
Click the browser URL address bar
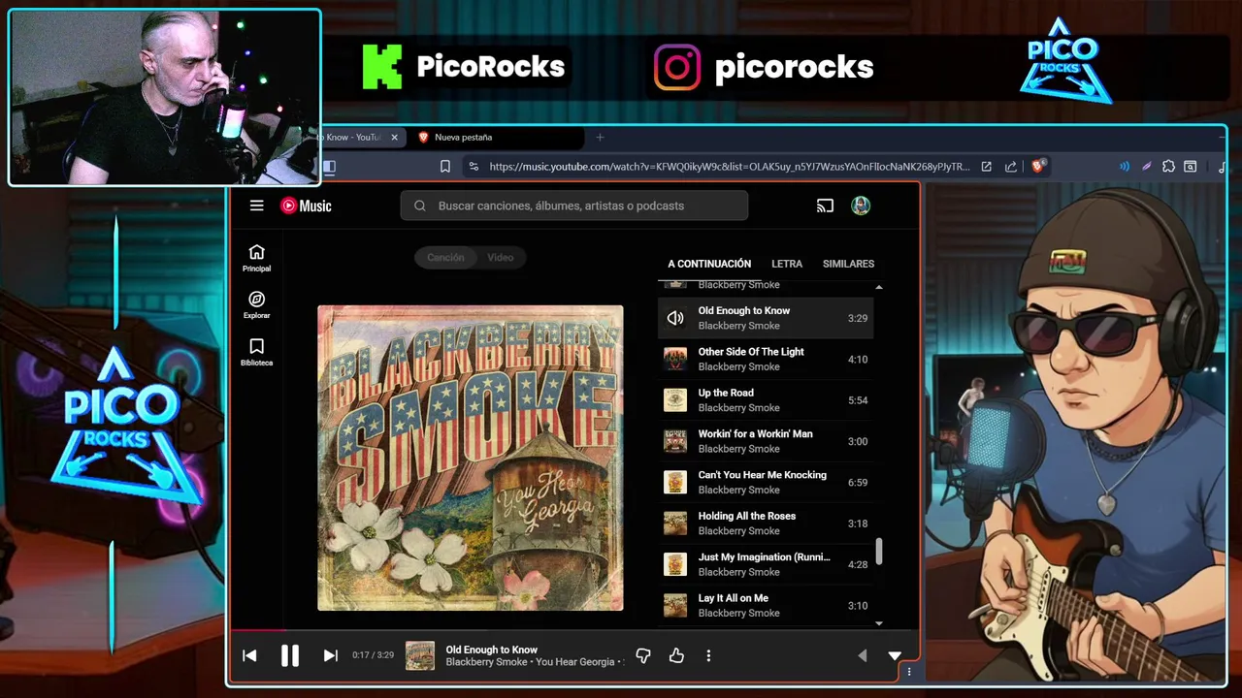(x=729, y=167)
